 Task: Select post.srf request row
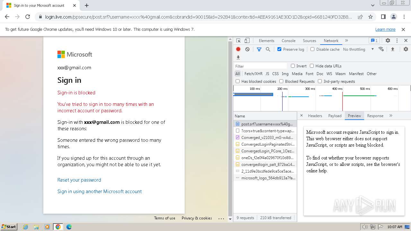tap(265, 124)
